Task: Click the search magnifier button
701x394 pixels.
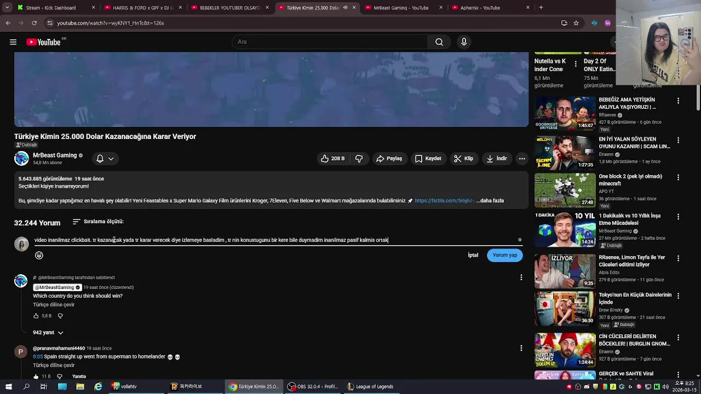Action: click(439, 42)
